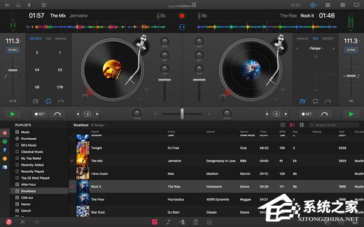Click the right deck jump arc button
Viewport: 364px width, 227px height.
tap(325, 114)
